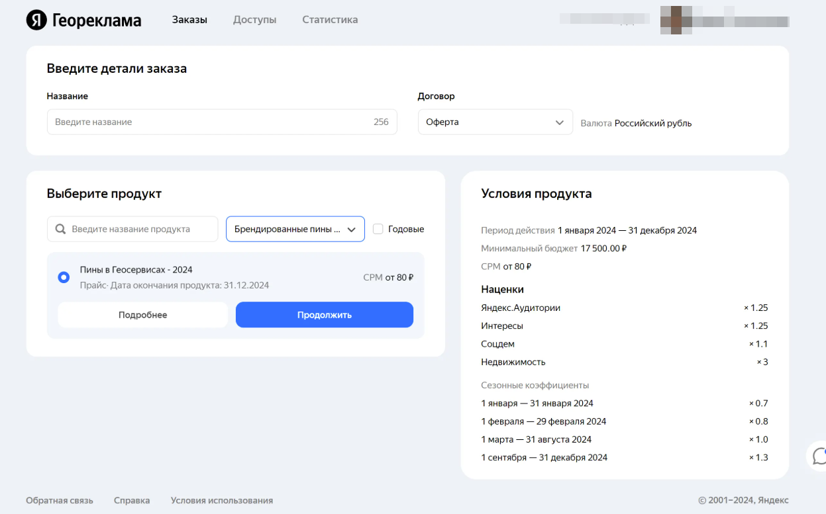The height and width of the screenshot is (514, 826).
Task: Open the chat support bubble icon
Action: (x=819, y=456)
